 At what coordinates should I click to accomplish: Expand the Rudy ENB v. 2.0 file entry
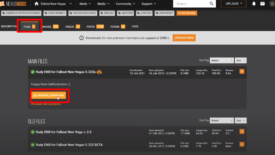242,132
